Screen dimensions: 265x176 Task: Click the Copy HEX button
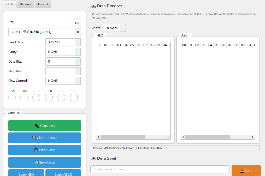26,173
